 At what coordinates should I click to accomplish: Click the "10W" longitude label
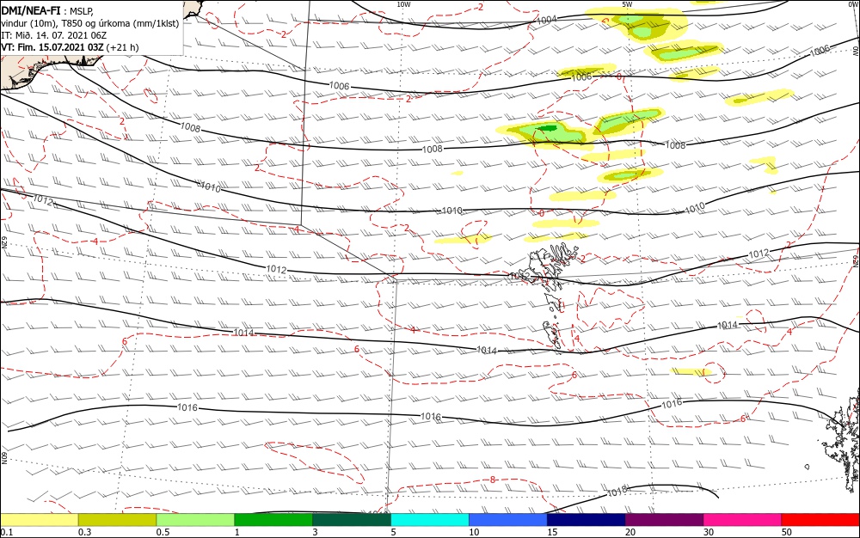pos(403,4)
